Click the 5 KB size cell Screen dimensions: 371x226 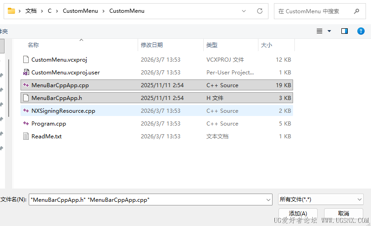pos(285,124)
